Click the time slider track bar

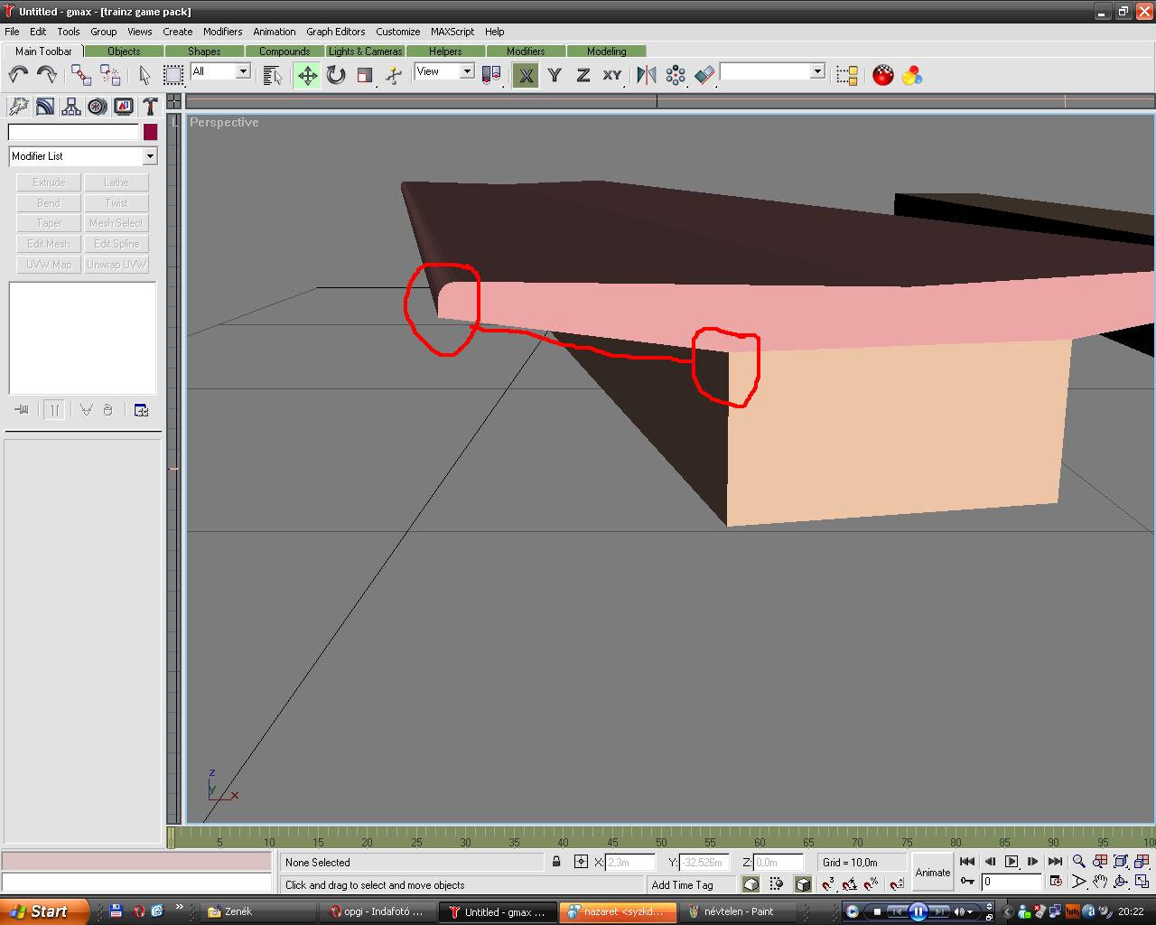click(x=661, y=839)
